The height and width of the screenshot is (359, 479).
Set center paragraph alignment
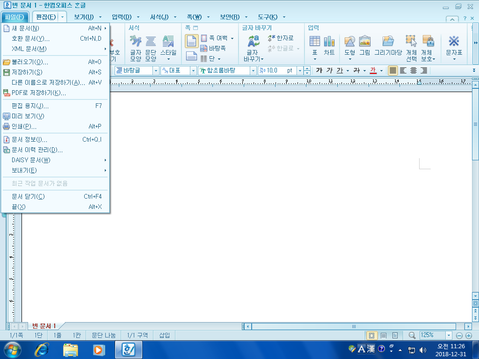[414, 71]
